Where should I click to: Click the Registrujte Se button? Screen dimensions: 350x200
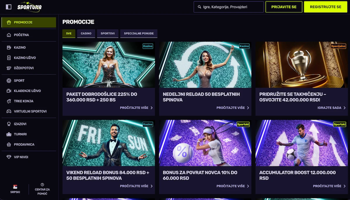[325, 7]
